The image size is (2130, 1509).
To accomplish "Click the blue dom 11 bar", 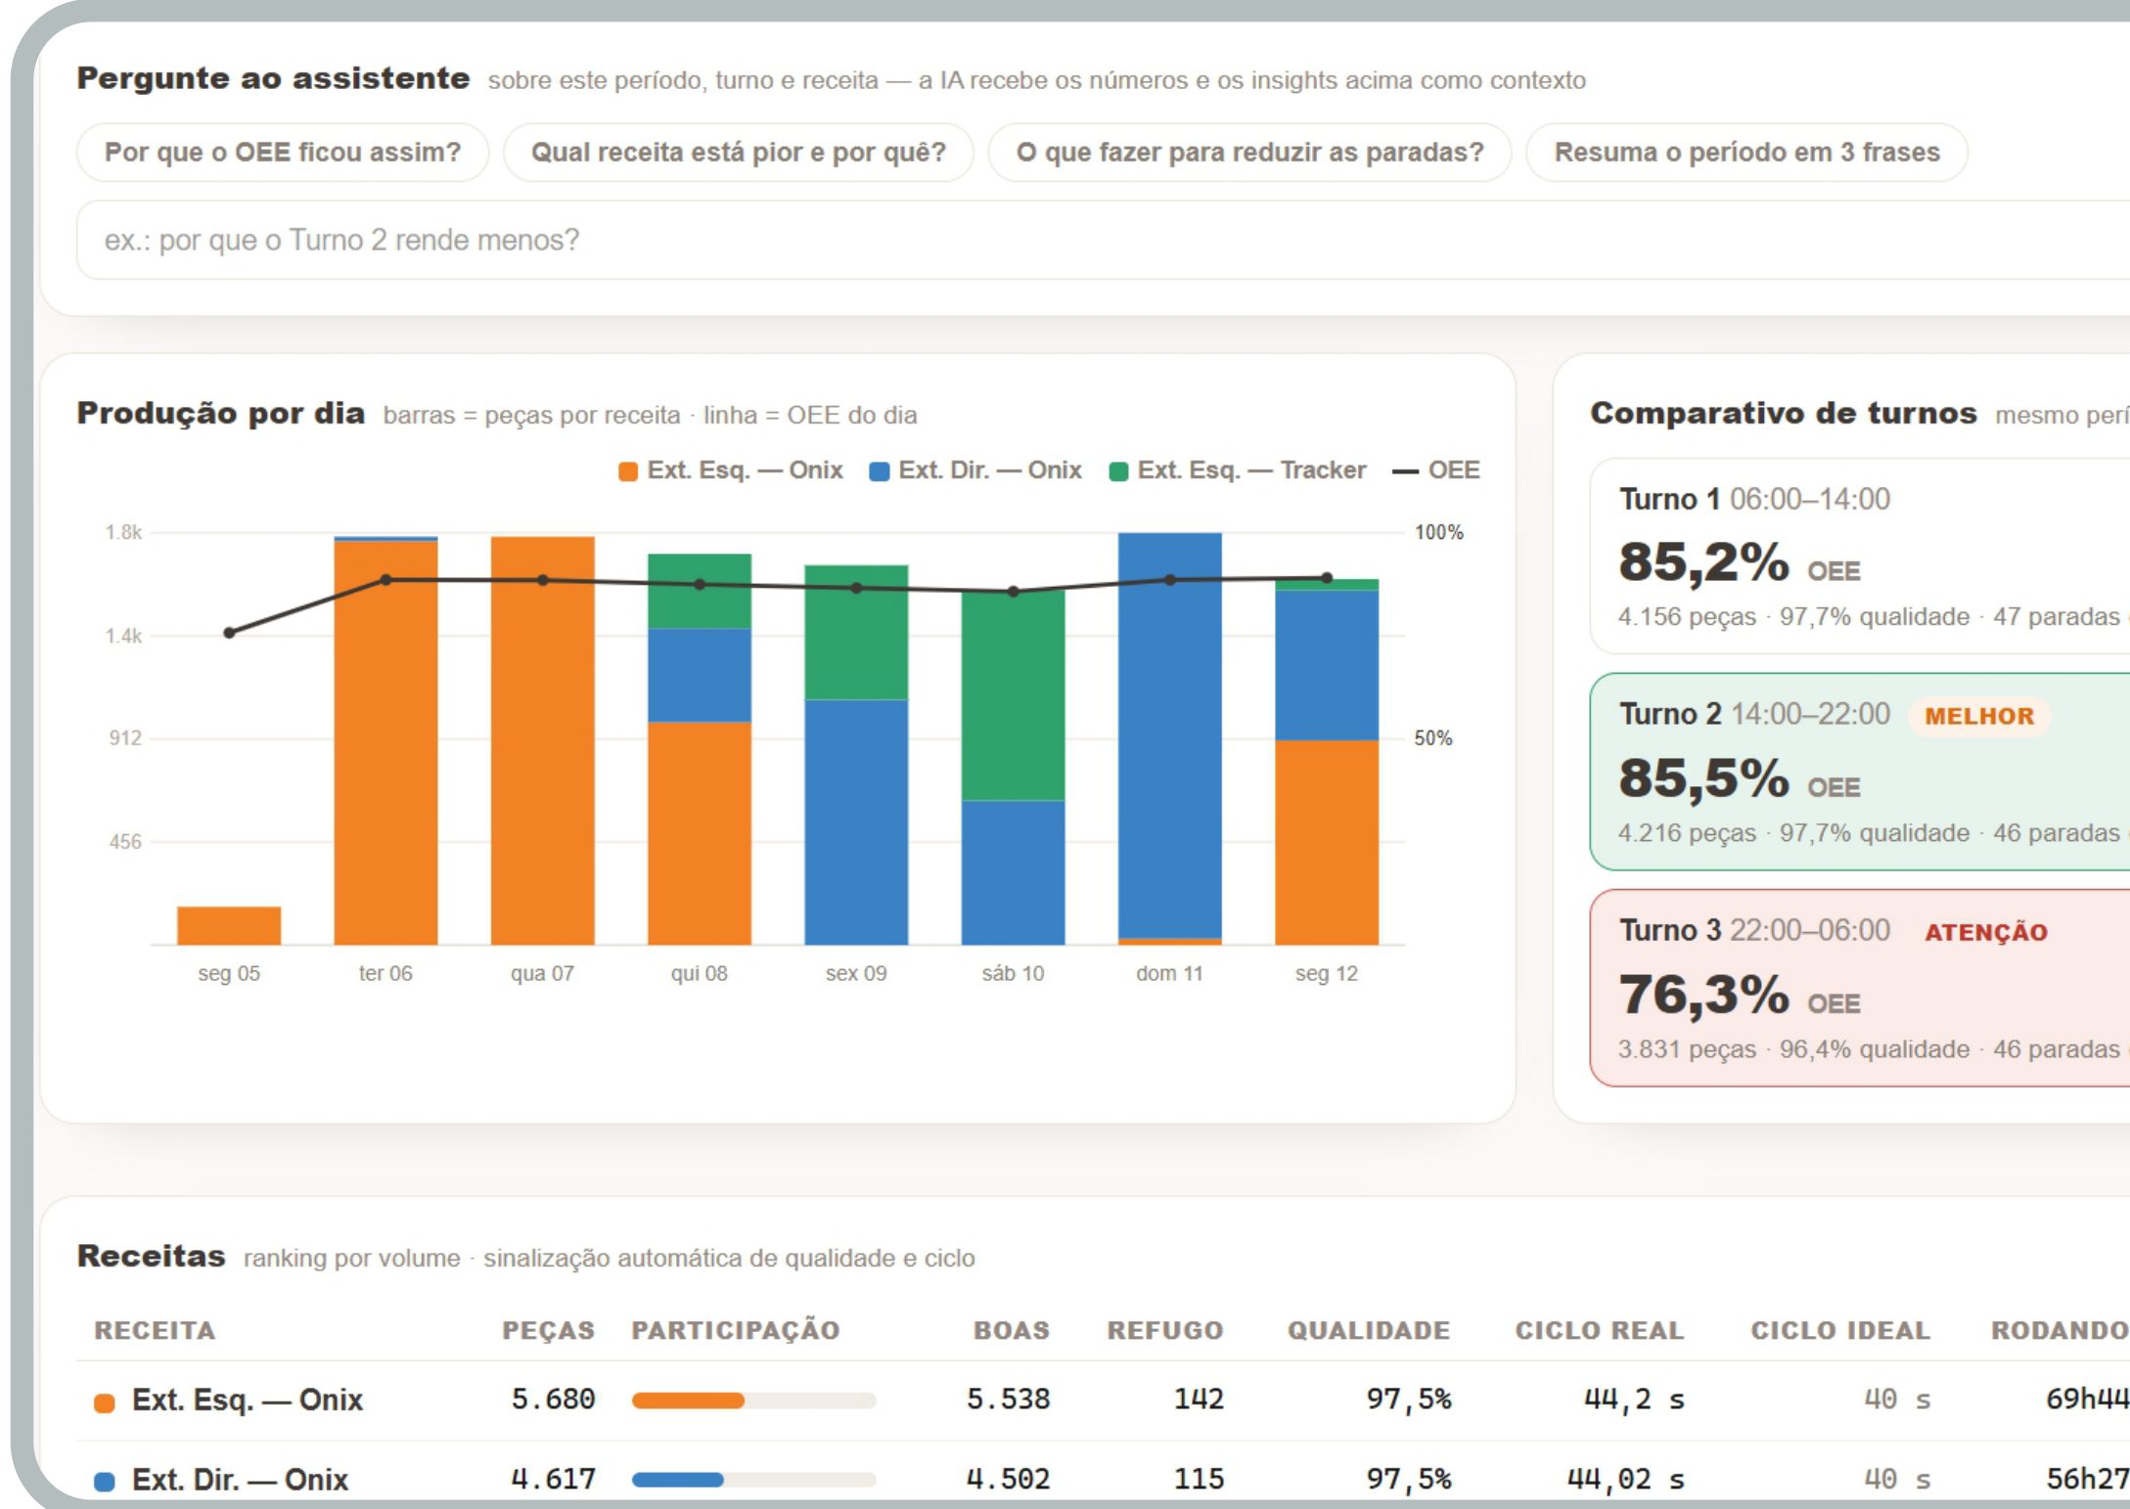I will tap(1170, 735).
